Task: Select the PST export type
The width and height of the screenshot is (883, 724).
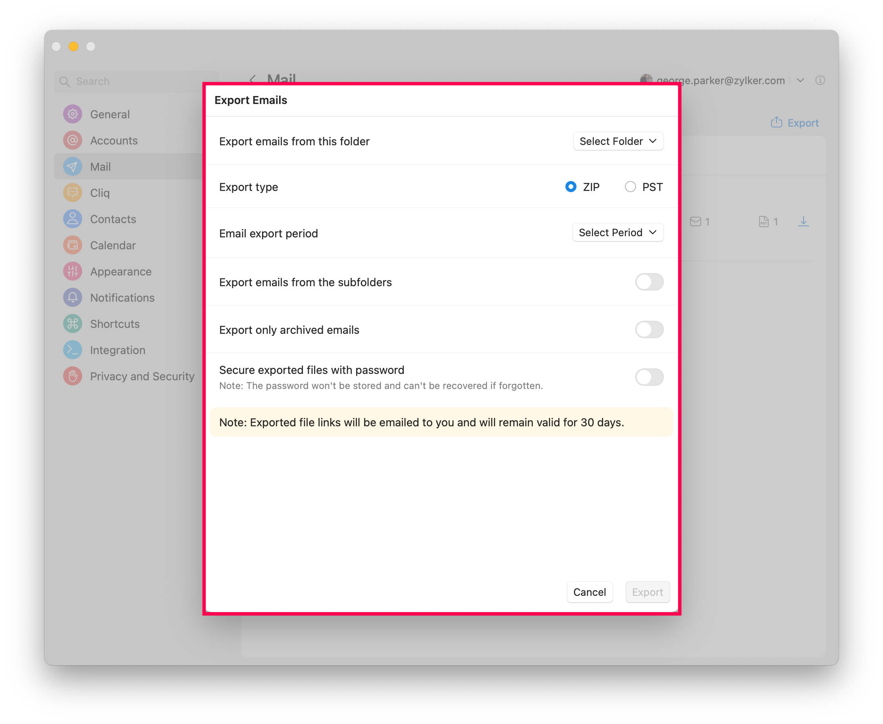Action: (x=630, y=187)
